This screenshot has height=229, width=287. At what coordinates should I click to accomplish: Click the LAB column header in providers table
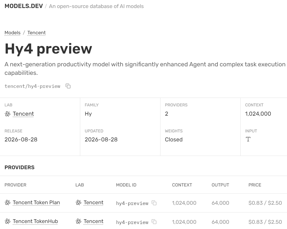(x=80, y=185)
